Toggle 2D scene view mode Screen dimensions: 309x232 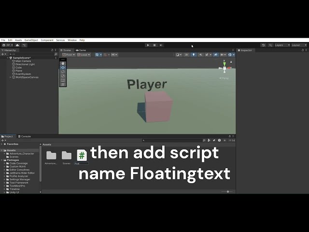(186, 55)
